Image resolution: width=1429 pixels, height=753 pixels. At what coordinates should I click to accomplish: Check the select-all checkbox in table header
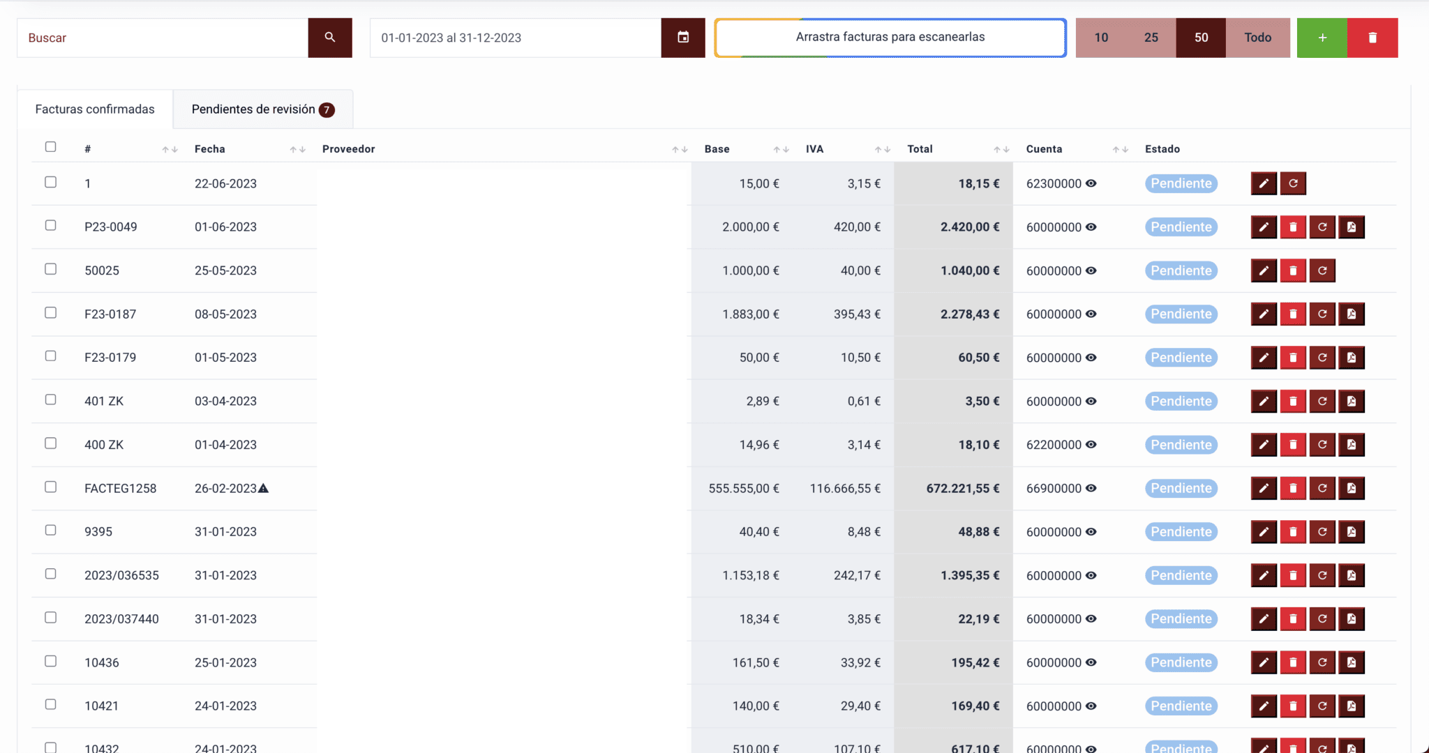click(50, 147)
